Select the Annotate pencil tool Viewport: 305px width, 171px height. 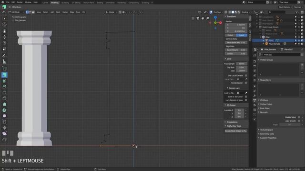click(4, 56)
